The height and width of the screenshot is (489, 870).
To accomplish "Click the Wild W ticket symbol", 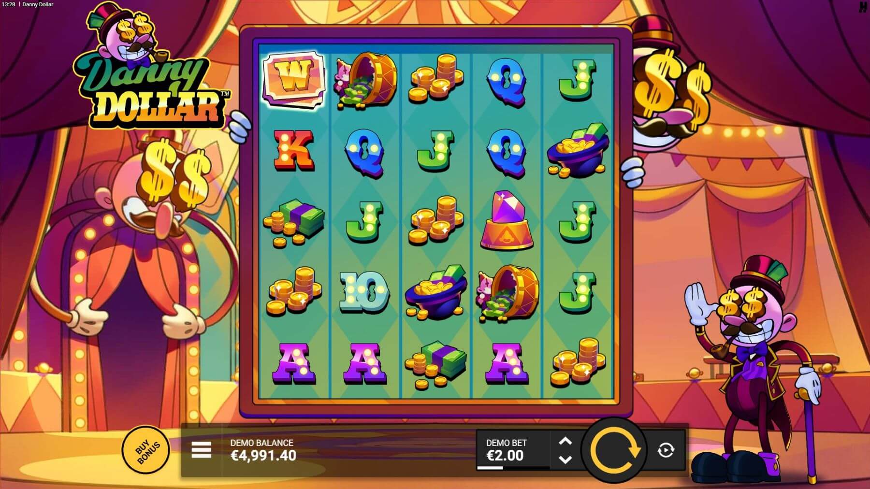I will pos(294,78).
